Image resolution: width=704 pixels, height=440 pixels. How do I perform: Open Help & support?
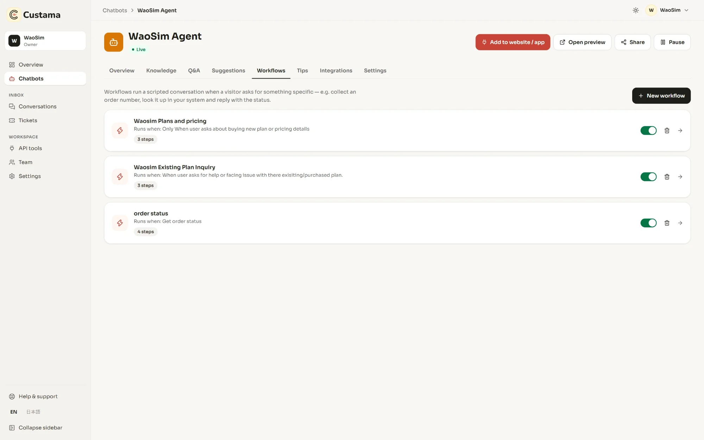[x=45, y=396]
